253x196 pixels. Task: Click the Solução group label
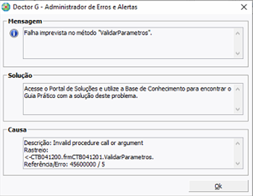(x=20, y=76)
